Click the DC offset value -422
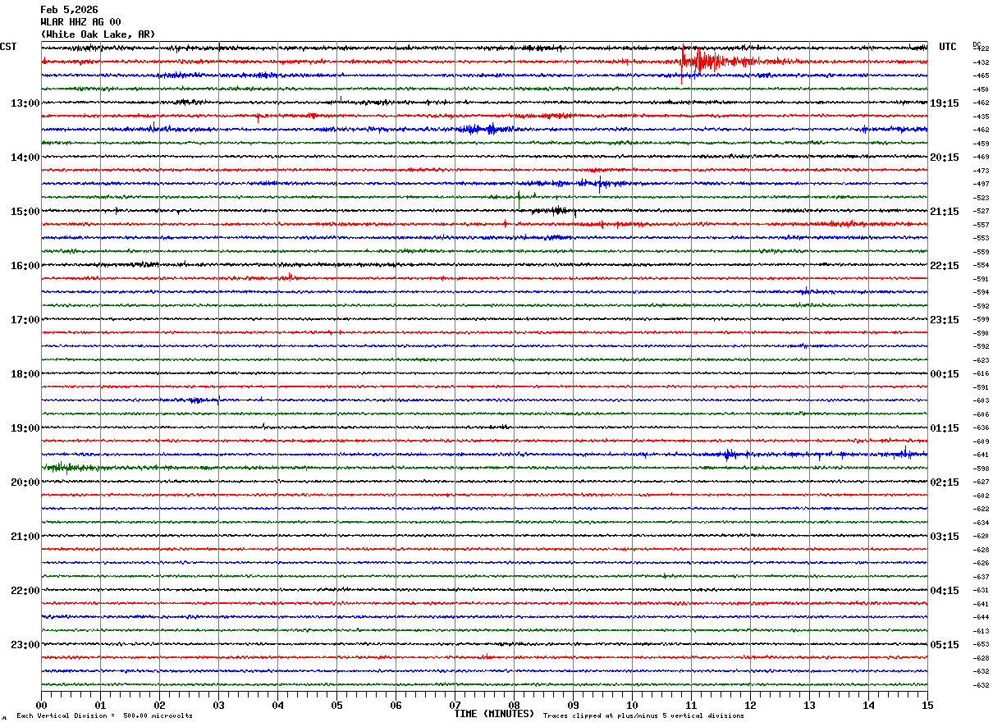The height and width of the screenshot is (727, 993). 981,49
